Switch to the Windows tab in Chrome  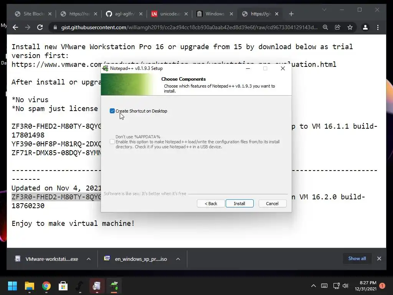click(x=214, y=14)
